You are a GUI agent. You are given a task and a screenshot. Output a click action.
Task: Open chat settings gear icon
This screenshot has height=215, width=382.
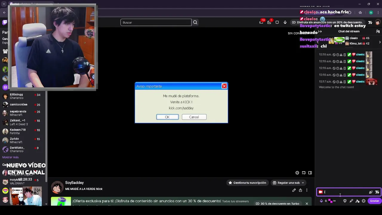tap(363, 201)
